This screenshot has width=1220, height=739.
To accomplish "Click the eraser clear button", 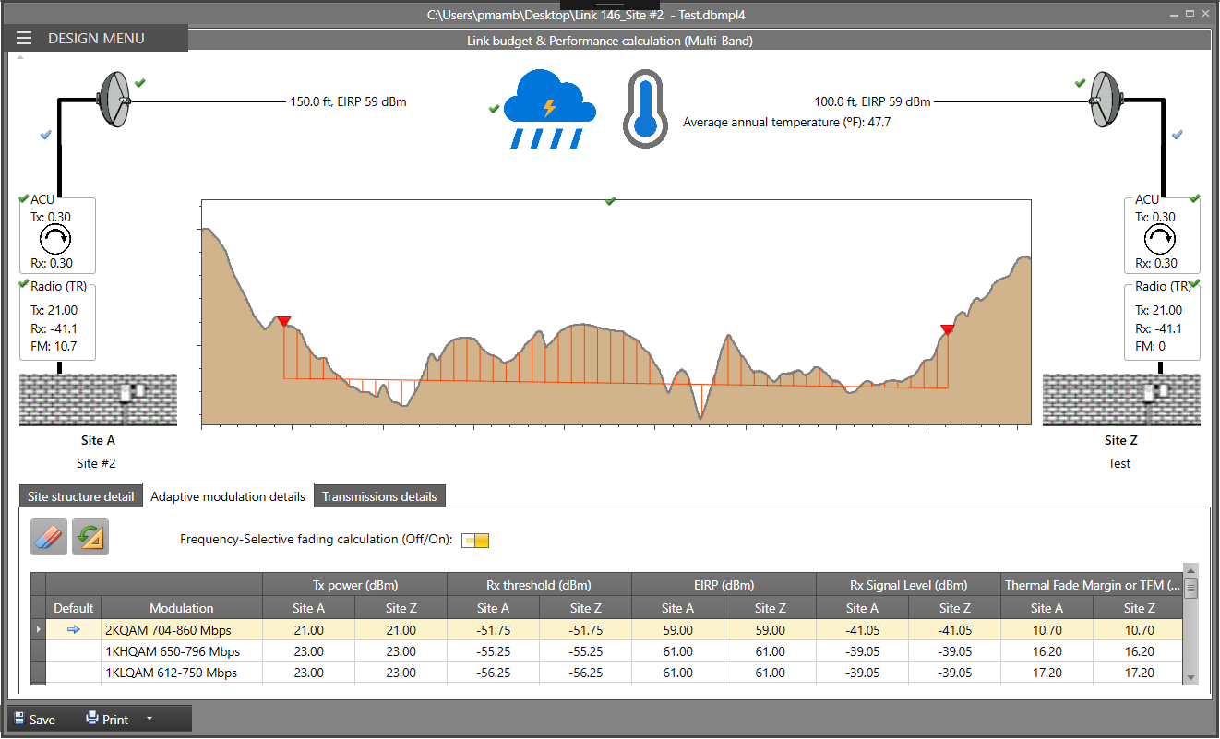I will click(x=49, y=537).
